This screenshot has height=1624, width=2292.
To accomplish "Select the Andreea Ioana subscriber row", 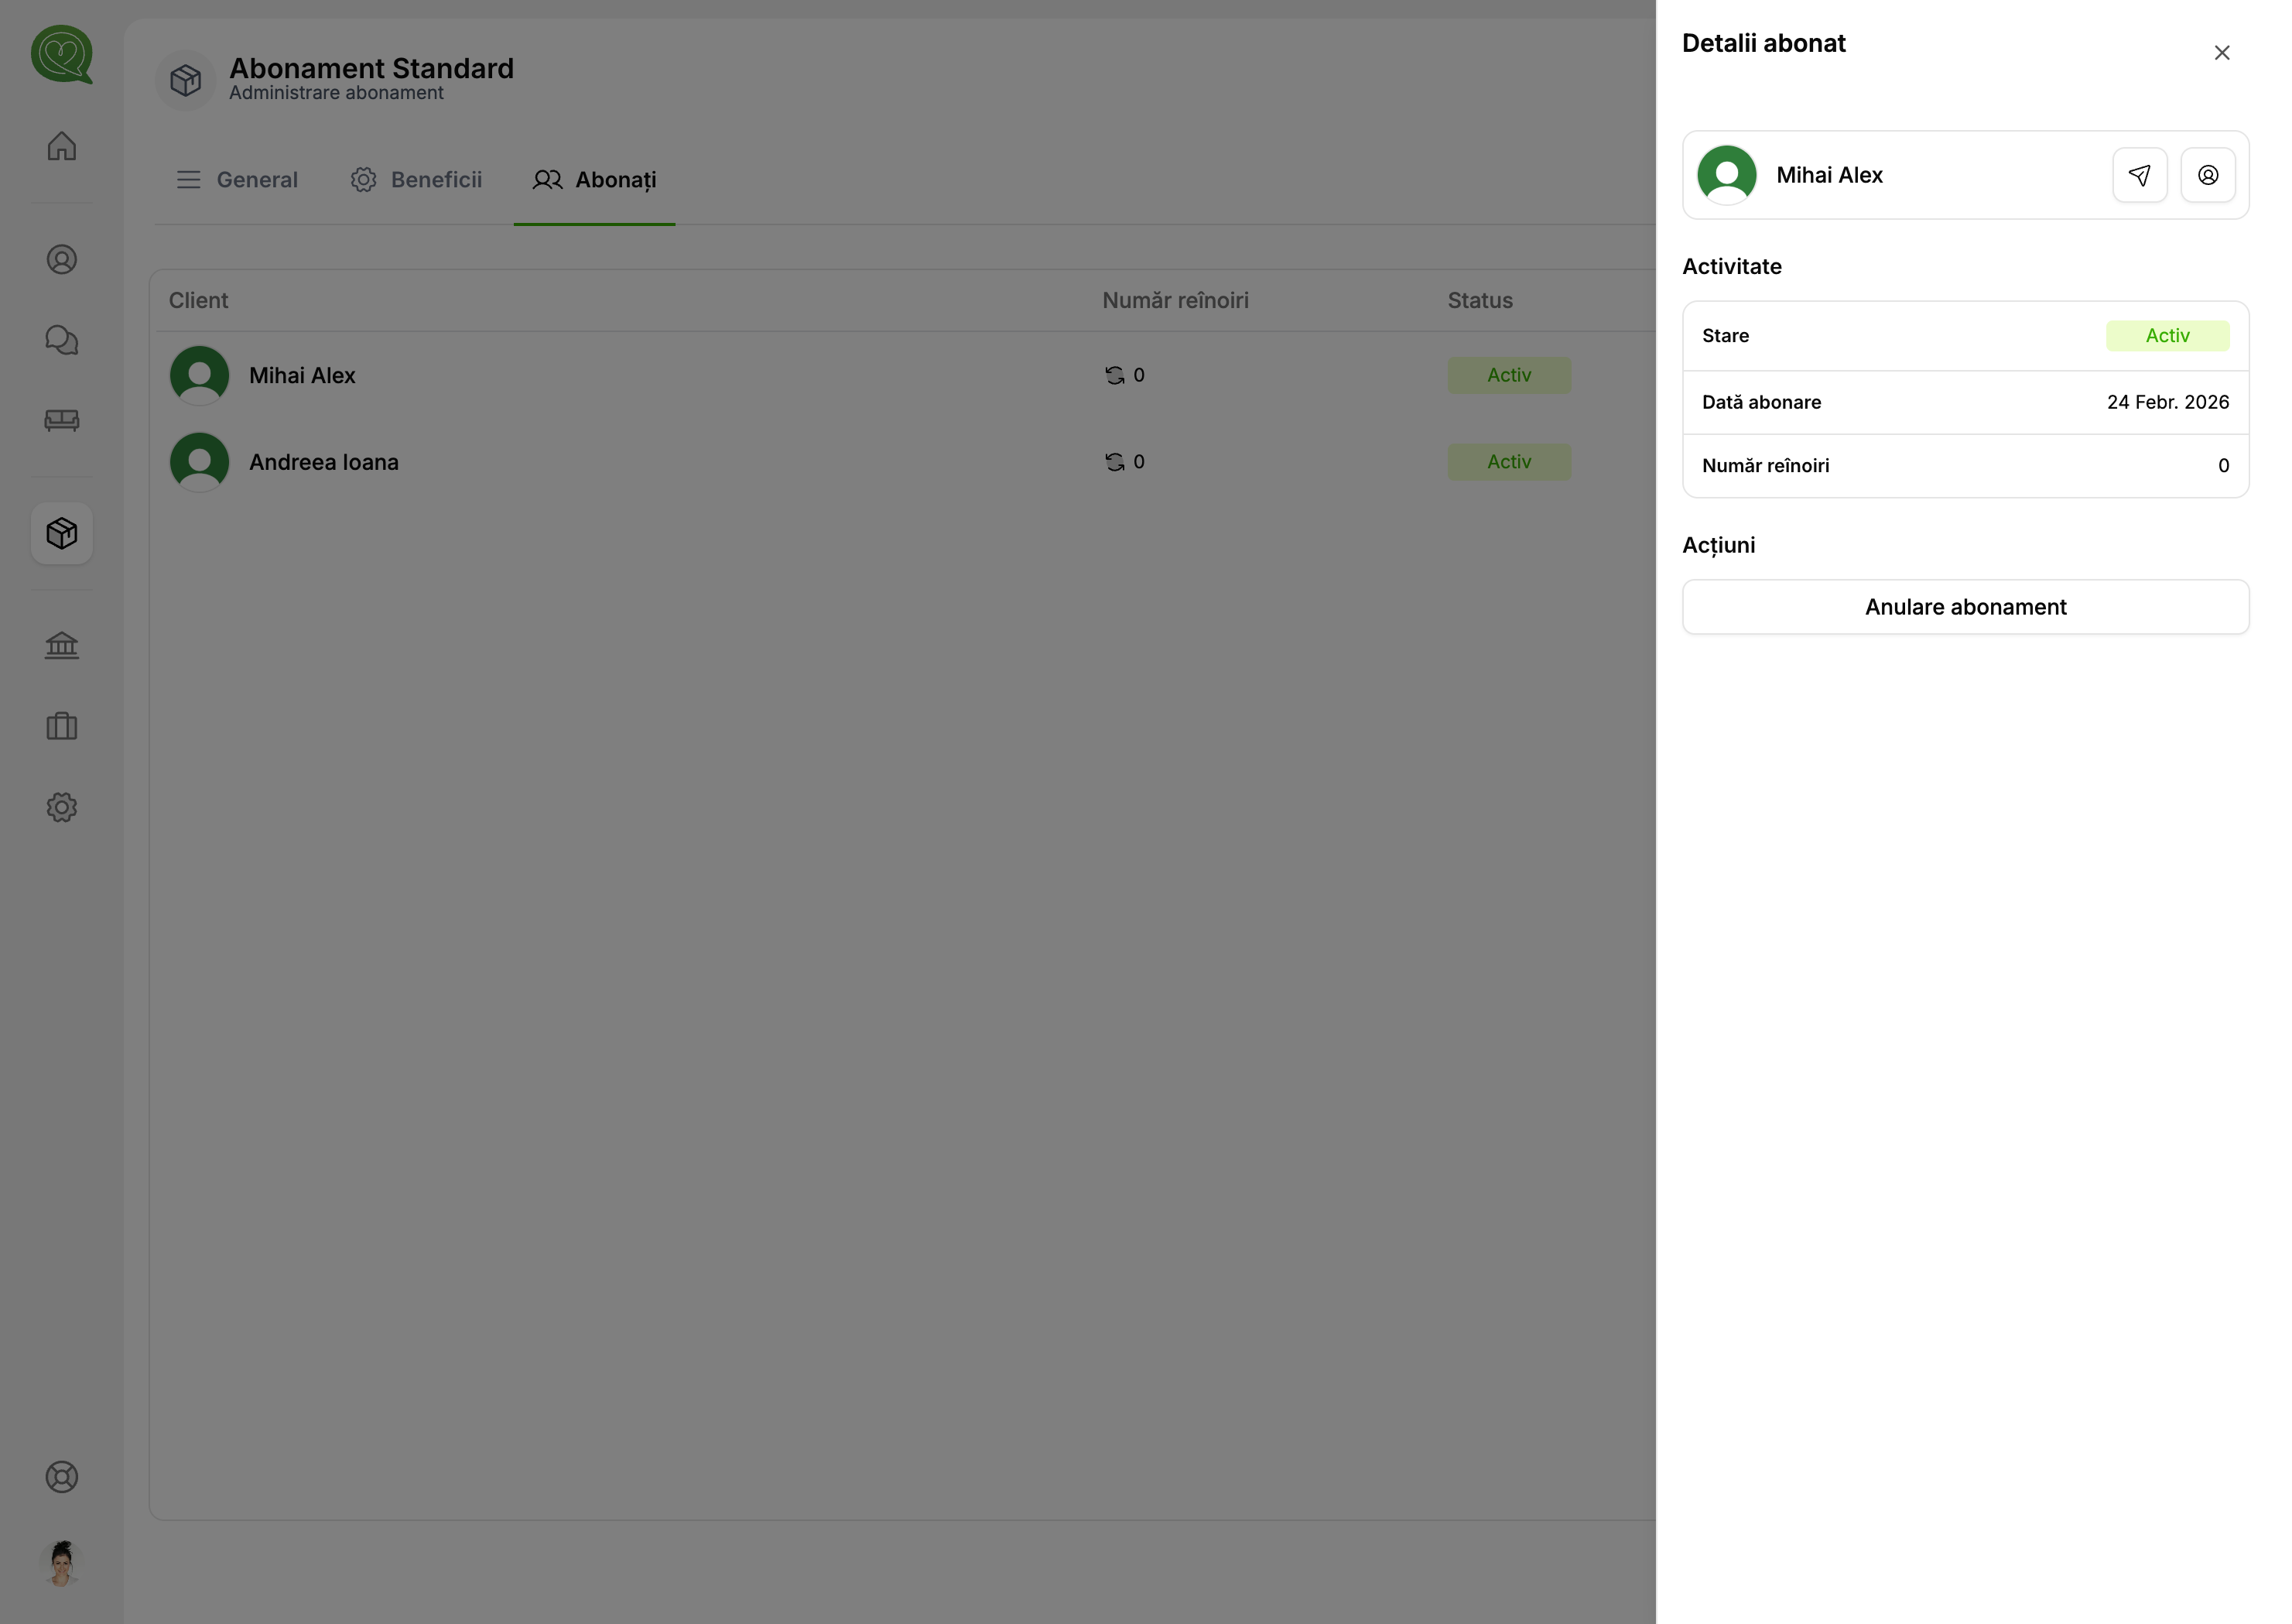I will [x=324, y=462].
